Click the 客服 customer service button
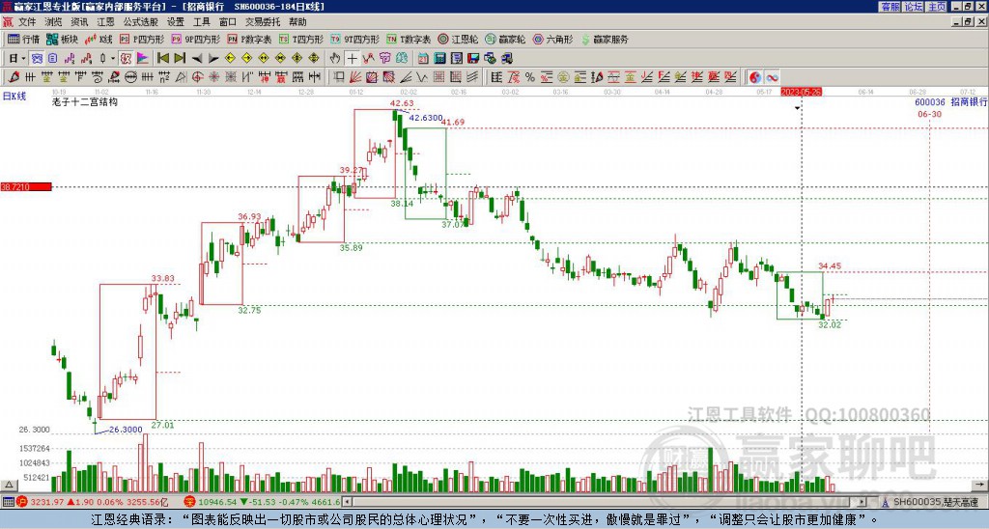 point(890,7)
